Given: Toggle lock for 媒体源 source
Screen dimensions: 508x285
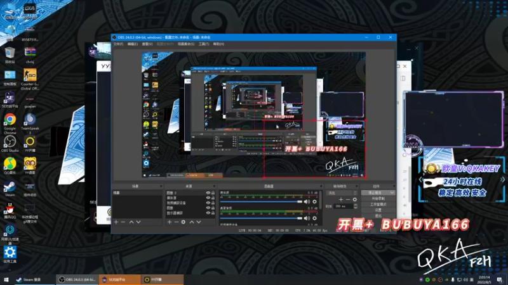Looking at the screenshot, I should pos(213,198).
